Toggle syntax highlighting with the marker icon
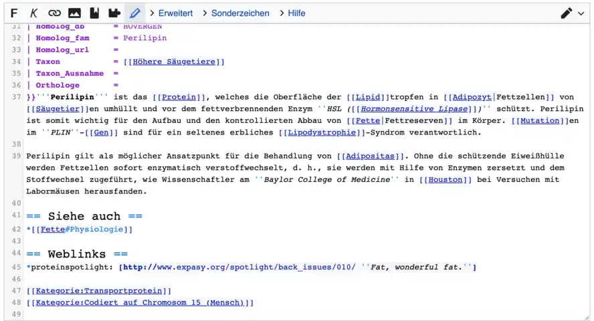594x321 pixels. point(135,13)
